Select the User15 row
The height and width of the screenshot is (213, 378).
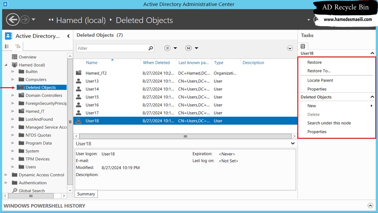(x=185, y=97)
